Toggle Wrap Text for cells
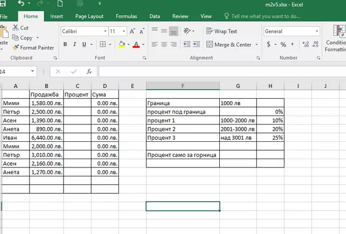Viewport: 346px width, 234px height. click(221, 31)
